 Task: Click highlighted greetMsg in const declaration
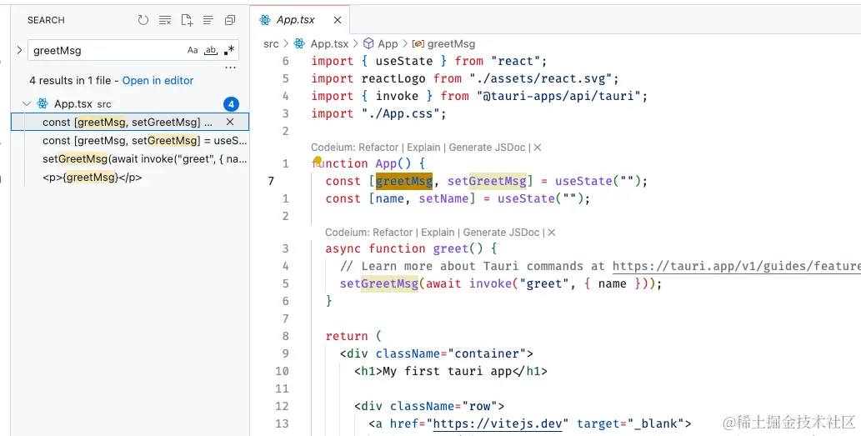(404, 181)
